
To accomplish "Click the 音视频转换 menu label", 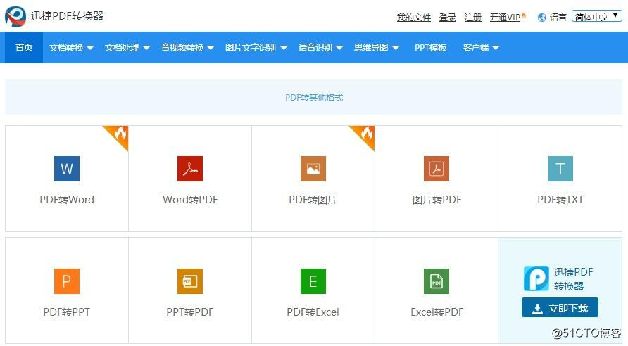I will point(182,48).
